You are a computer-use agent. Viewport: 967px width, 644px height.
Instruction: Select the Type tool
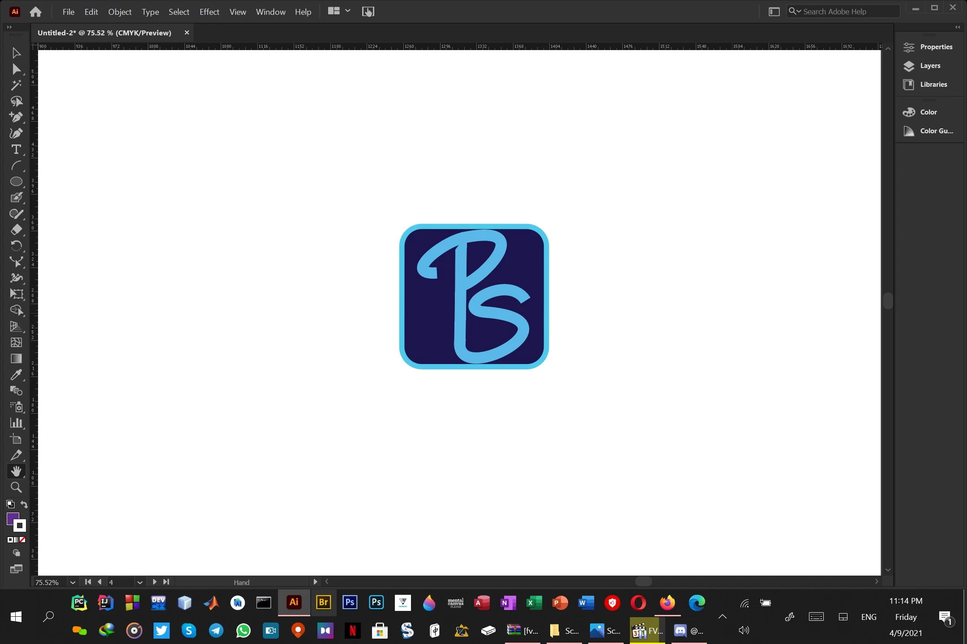[x=16, y=149]
